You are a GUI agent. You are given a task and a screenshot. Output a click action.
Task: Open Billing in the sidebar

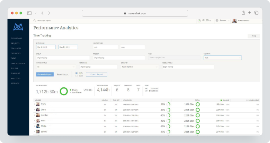[x=14, y=68]
